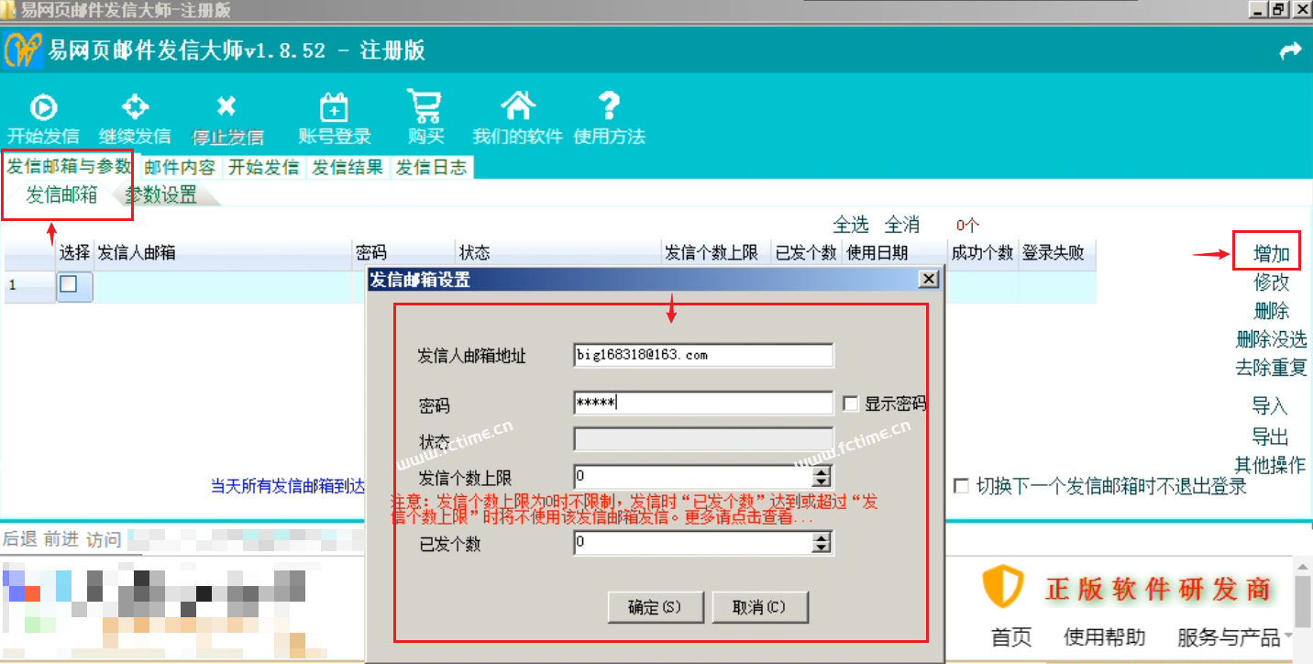Click the app logo icon in the title banner
The image size is (1313, 664).
click(x=23, y=50)
